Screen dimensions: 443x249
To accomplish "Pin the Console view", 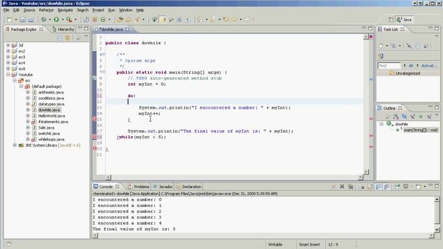I will pos(397,187).
